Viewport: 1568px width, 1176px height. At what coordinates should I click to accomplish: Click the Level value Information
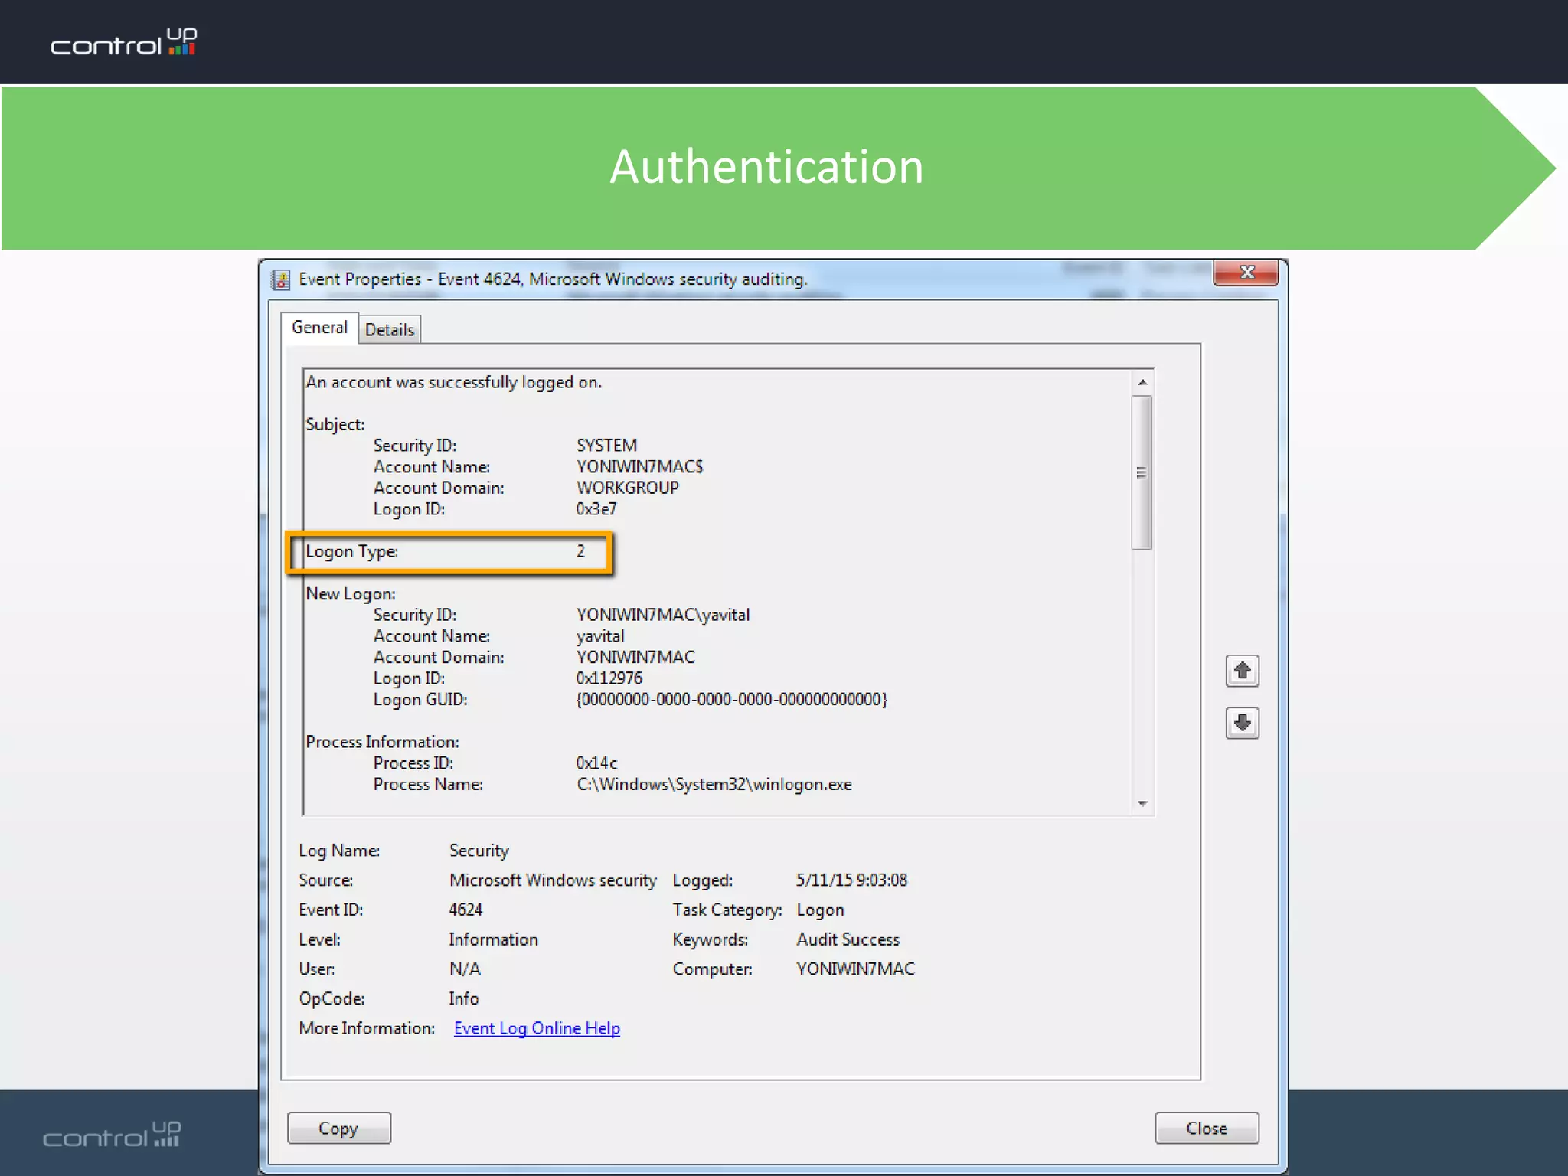(x=493, y=939)
